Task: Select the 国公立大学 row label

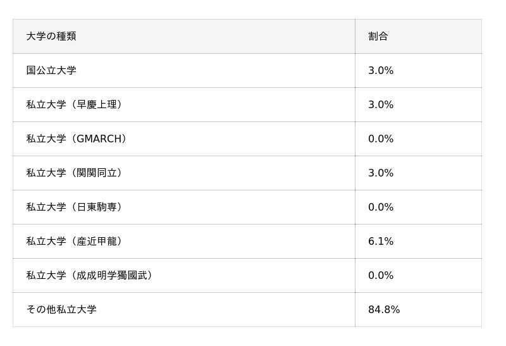Action: [51, 71]
